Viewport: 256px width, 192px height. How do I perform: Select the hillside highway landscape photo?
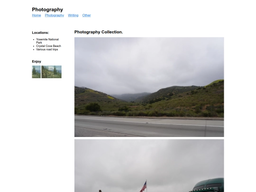[149, 87]
